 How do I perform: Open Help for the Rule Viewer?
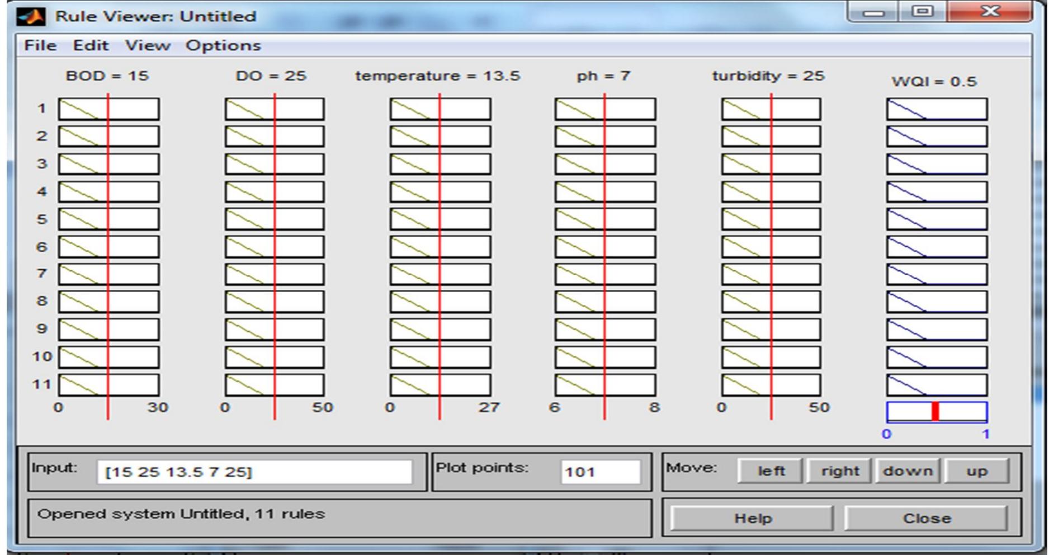[752, 519]
